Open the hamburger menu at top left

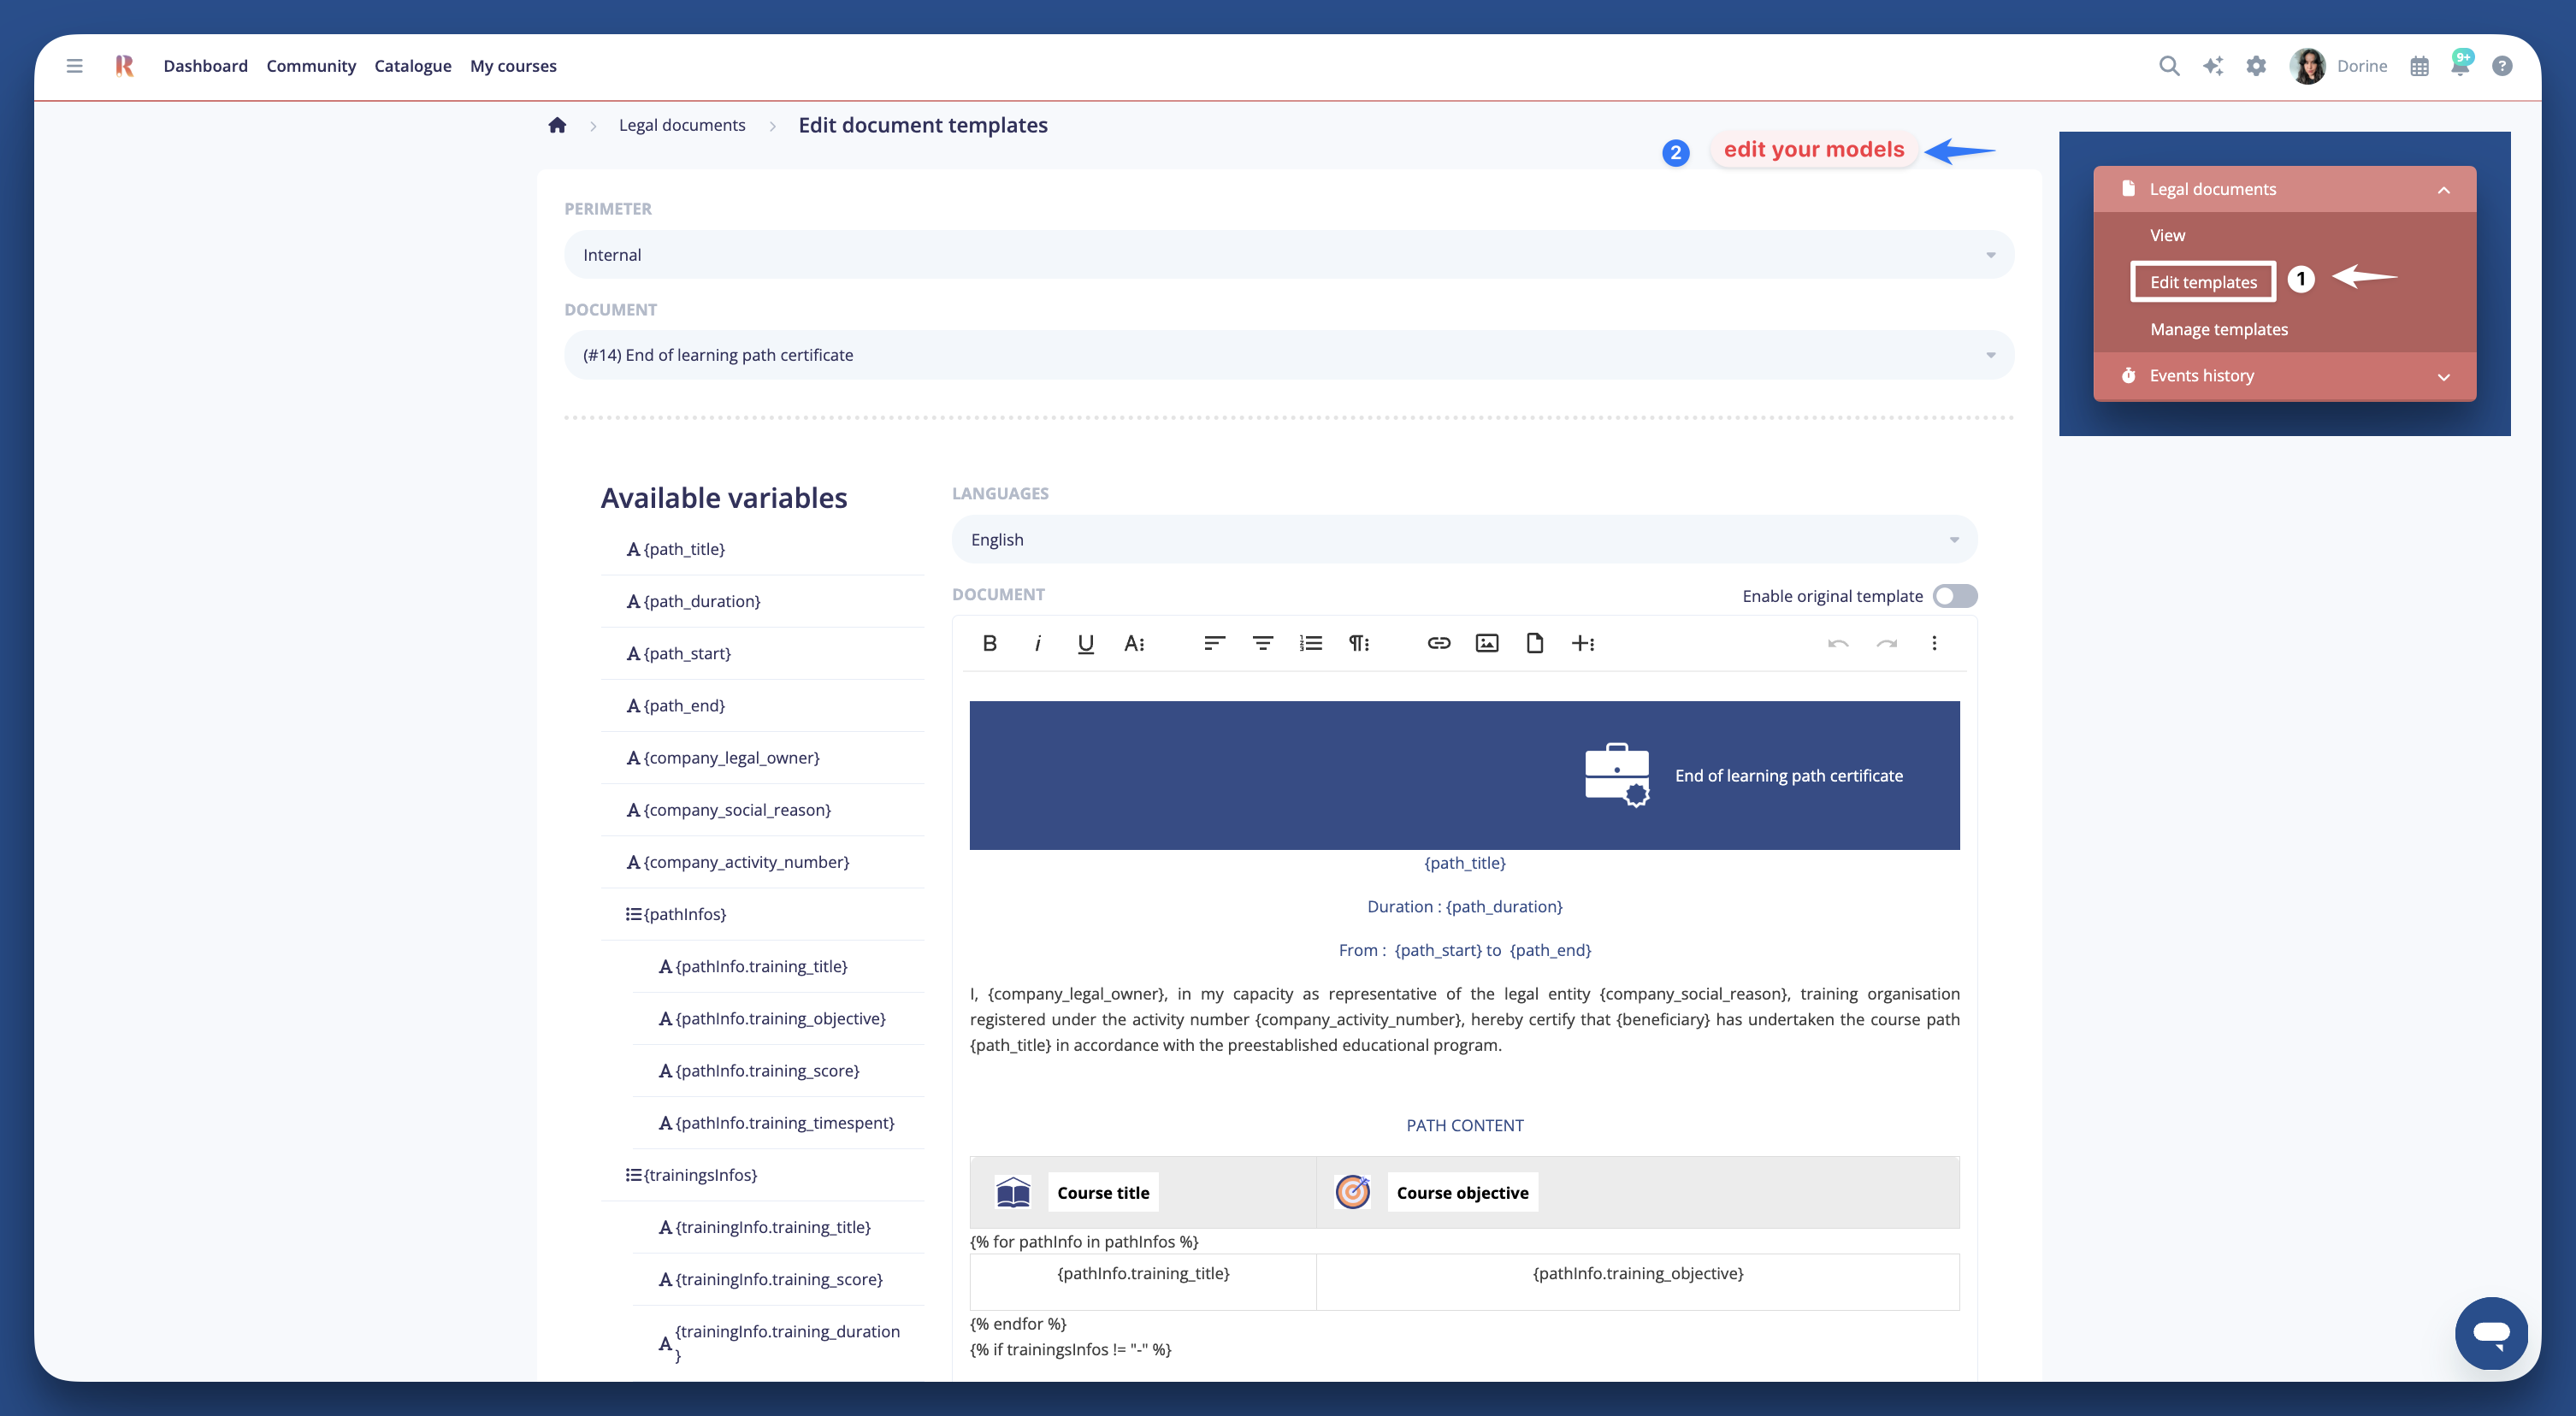[74, 65]
